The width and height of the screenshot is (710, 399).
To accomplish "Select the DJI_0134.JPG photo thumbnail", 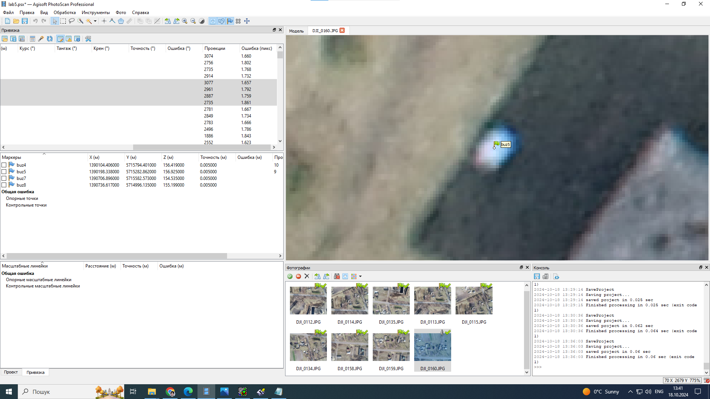I will click(308, 347).
